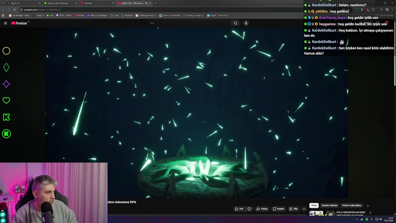The width and height of the screenshot is (396, 223).
Task: Close the plain YouTube tab
Action: point(113,3)
